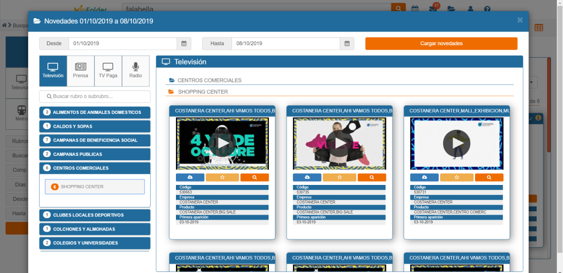Click Código value 530735
The height and width of the screenshot is (273, 563).
pos(302,192)
